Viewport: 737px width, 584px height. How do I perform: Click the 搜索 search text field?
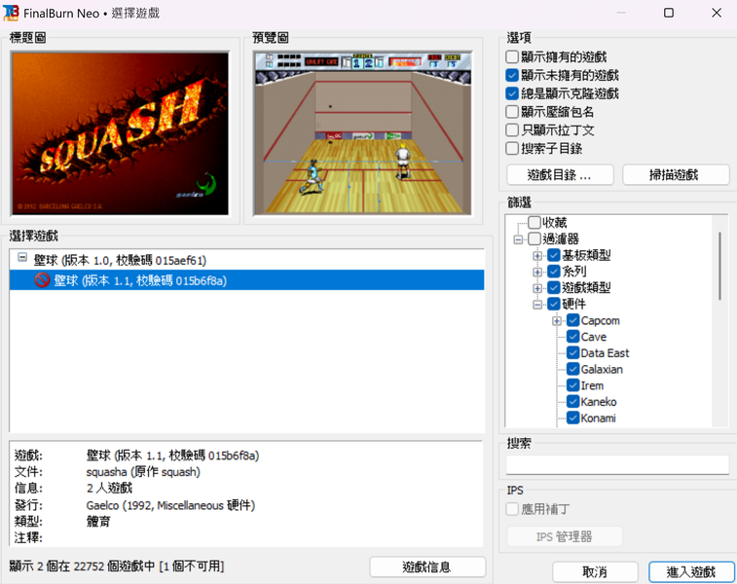(617, 464)
